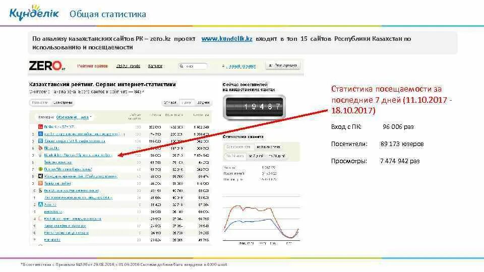484x272 pixels.
Task: Click the green favicon in rating row 7
Action: pyautogui.click(x=40, y=169)
